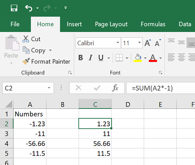Select cell C5 showing 11.5
Viewport: 195px width, 165px height.
(x=95, y=154)
